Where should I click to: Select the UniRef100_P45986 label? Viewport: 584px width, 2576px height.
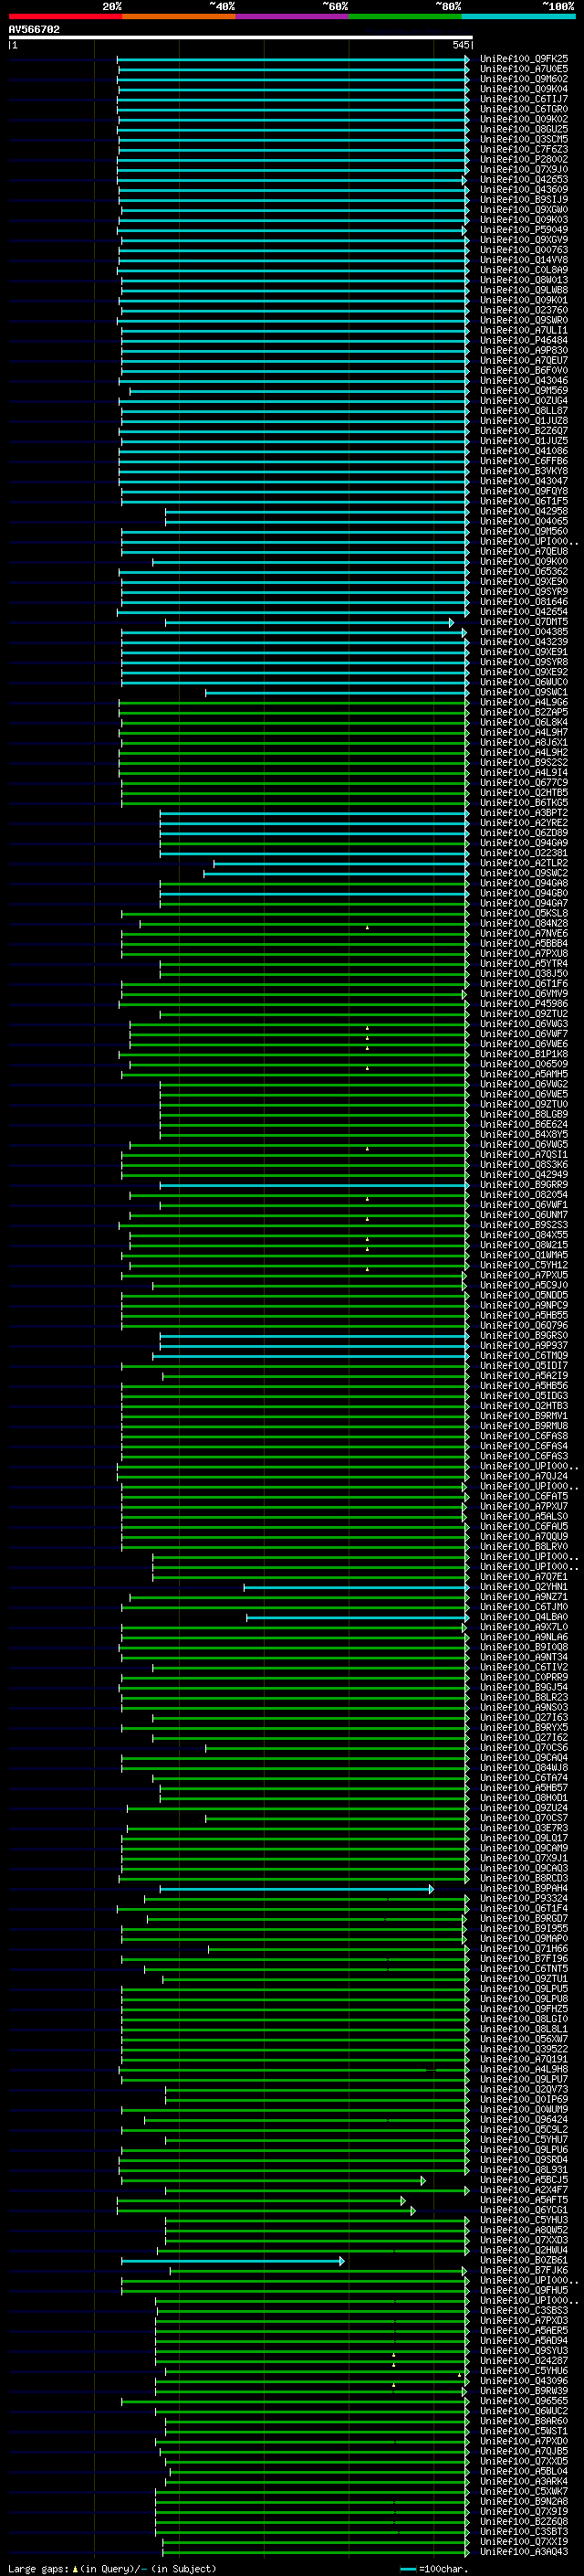point(524,1004)
